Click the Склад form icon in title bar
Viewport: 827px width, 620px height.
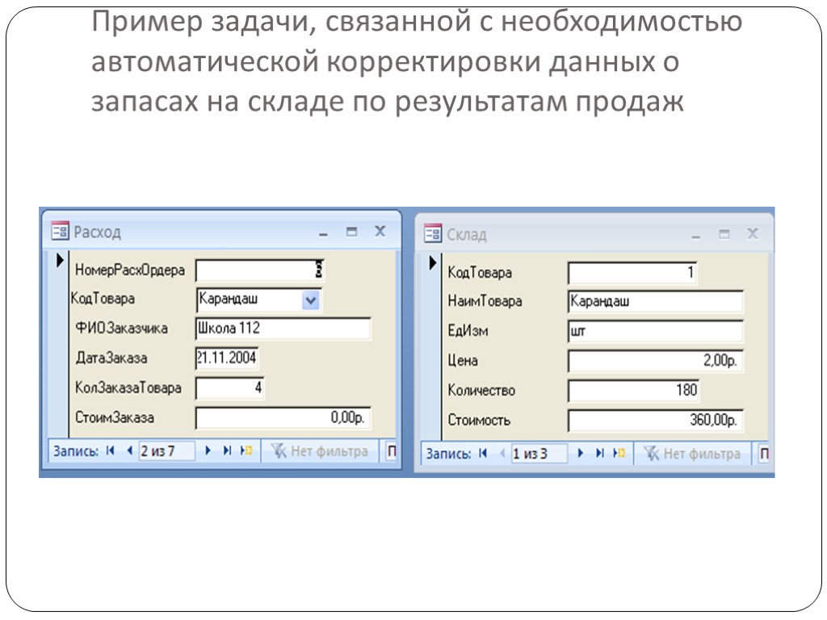click(x=433, y=233)
